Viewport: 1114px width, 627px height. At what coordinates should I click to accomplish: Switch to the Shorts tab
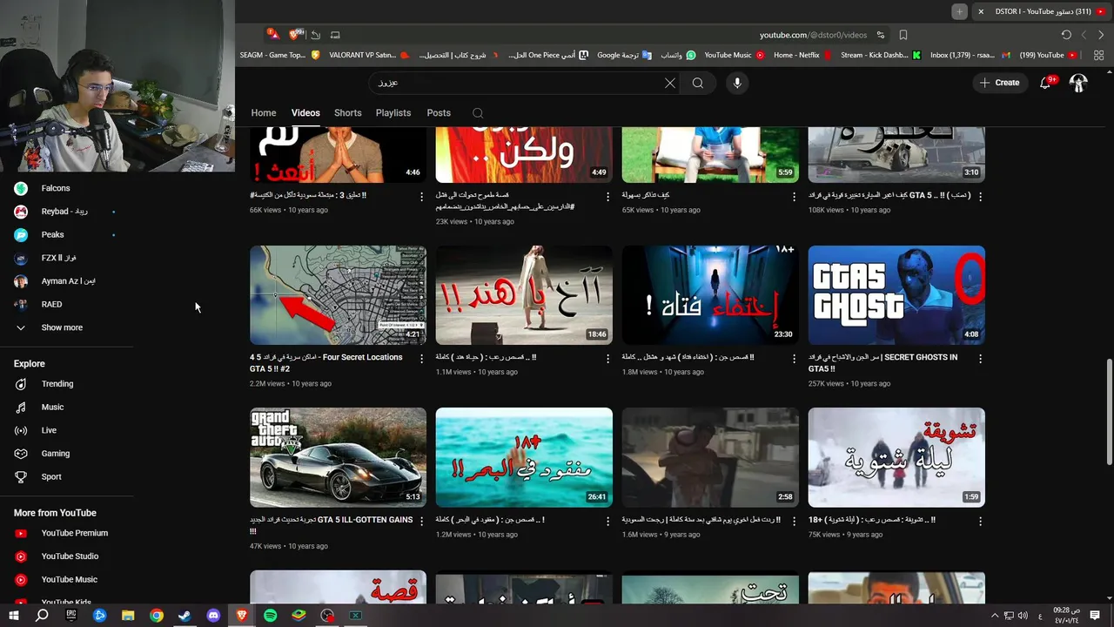tap(347, 113)
